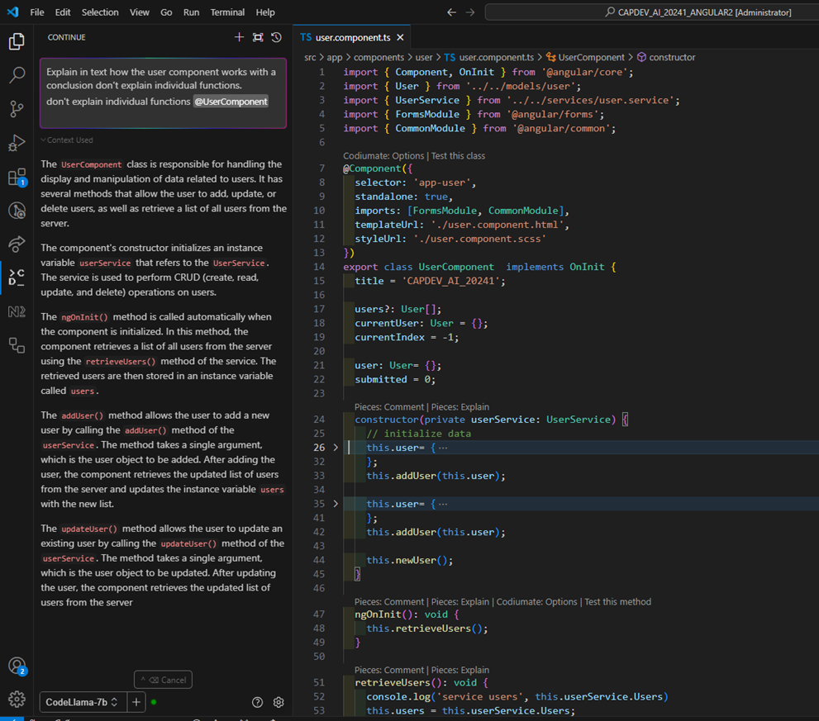Open Source Control view
This screenshot has height=721, width=819.
[x=17, y=110]
